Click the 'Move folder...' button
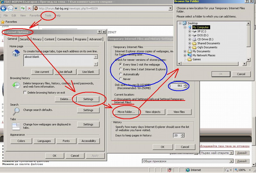Screen dimensions: 256x173 (126, 112)
